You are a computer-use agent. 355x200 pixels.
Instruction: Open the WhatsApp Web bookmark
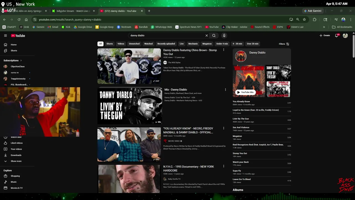point(161,27)
